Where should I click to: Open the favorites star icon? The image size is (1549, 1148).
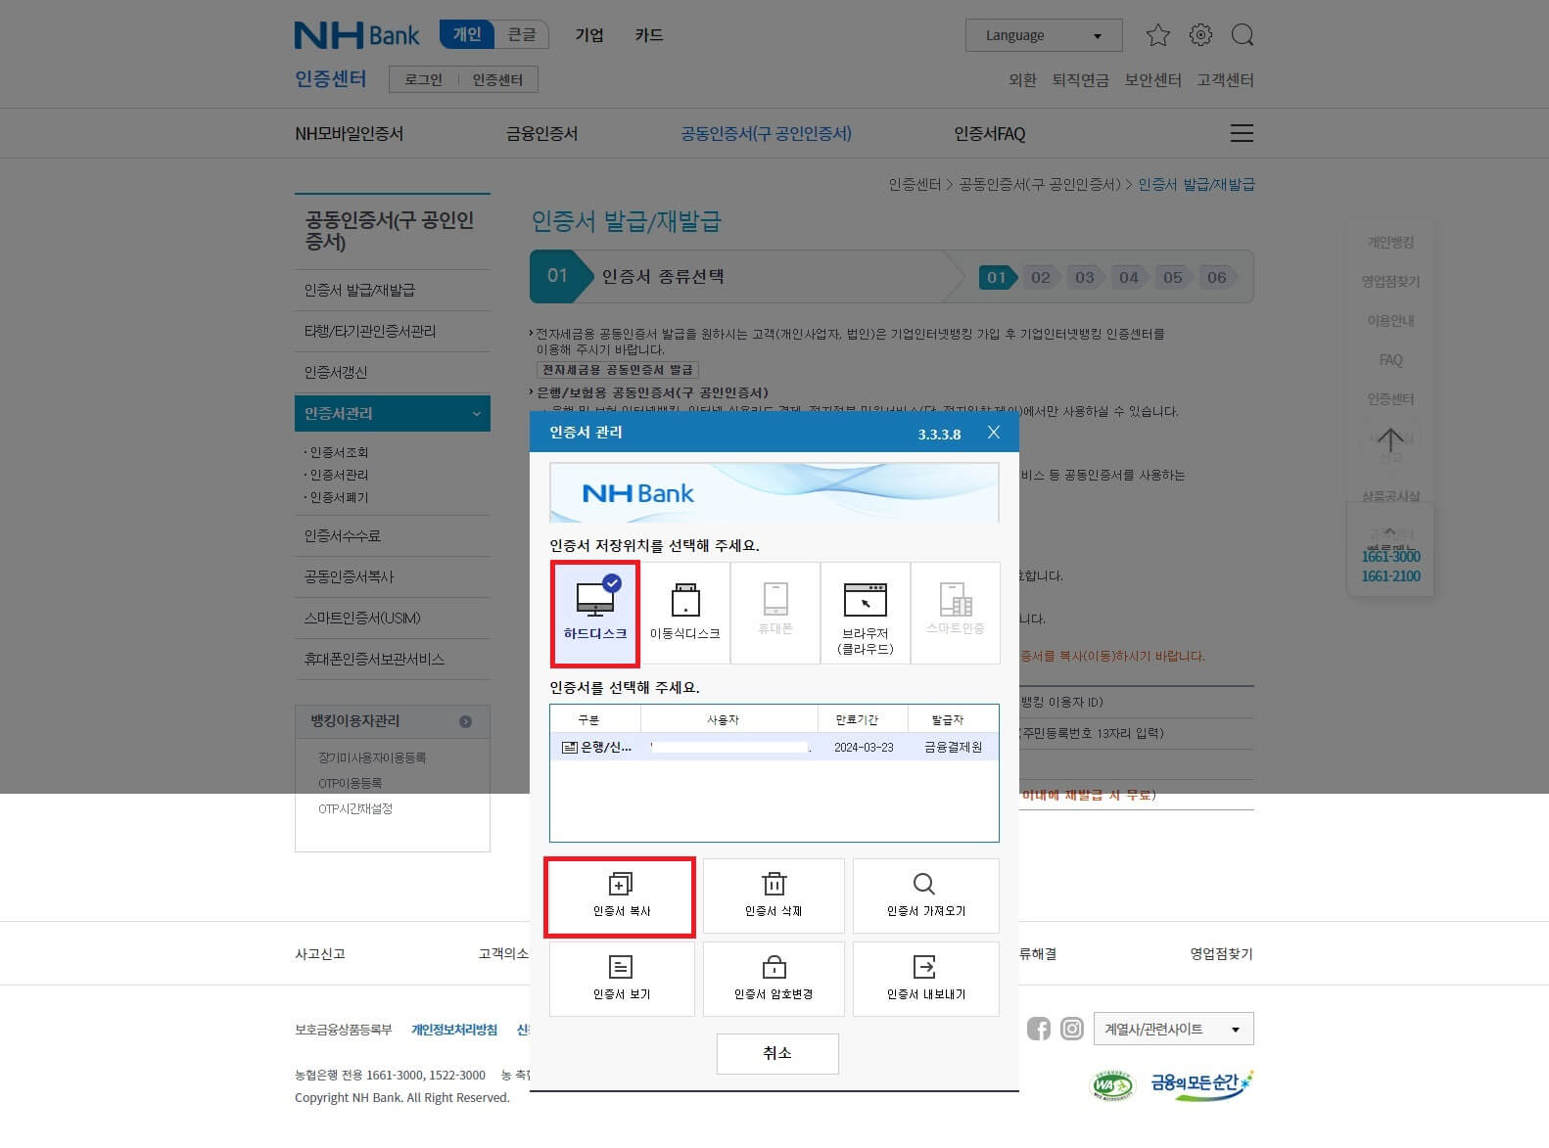[1157, 35]
